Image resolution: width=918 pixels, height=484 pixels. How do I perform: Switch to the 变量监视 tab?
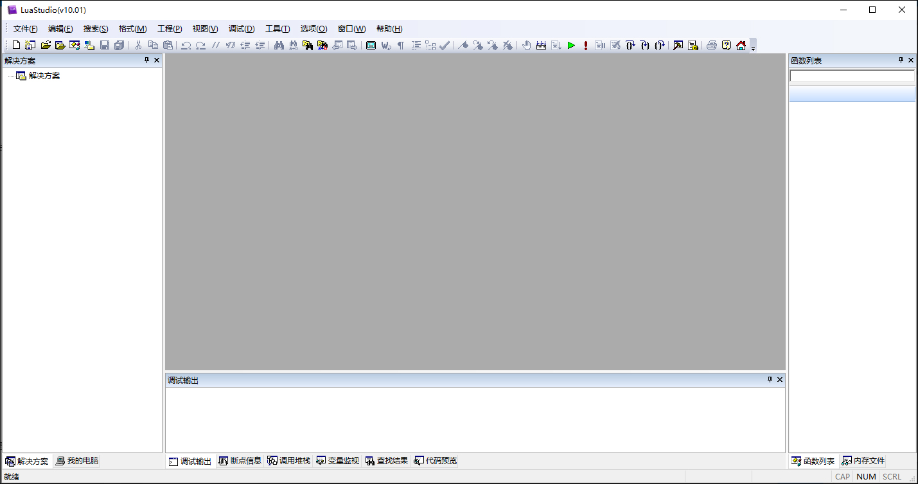[338, 461]
